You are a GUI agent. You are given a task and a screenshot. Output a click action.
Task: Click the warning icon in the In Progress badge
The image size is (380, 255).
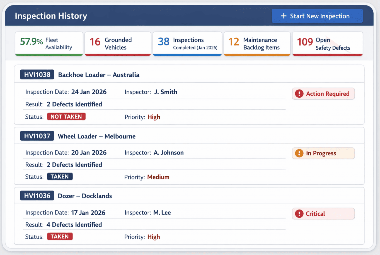[299, 153]
